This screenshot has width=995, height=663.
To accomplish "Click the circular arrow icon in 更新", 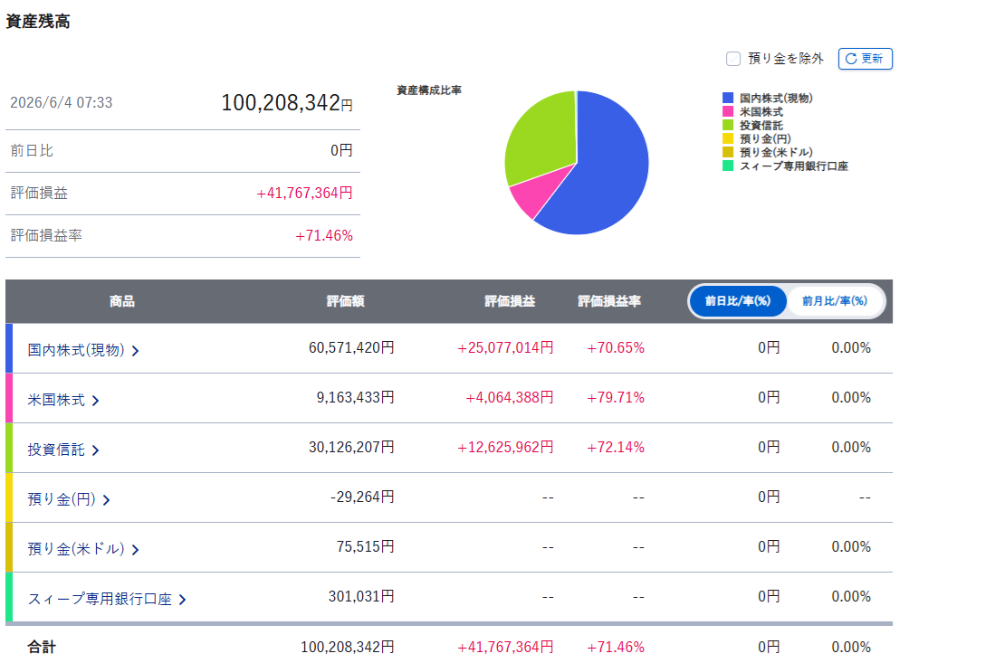I will [851, 59].
